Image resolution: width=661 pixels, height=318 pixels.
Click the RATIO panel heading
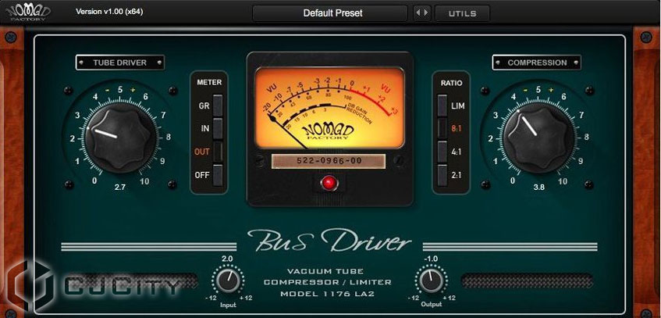452,83
